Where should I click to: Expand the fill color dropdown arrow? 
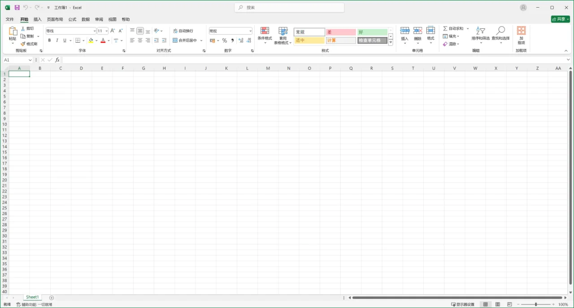tap(96, 40)
